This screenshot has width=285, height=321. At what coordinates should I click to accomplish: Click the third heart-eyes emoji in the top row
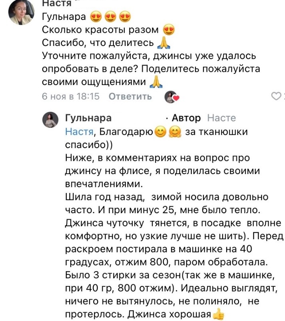[x=124, y=16]
